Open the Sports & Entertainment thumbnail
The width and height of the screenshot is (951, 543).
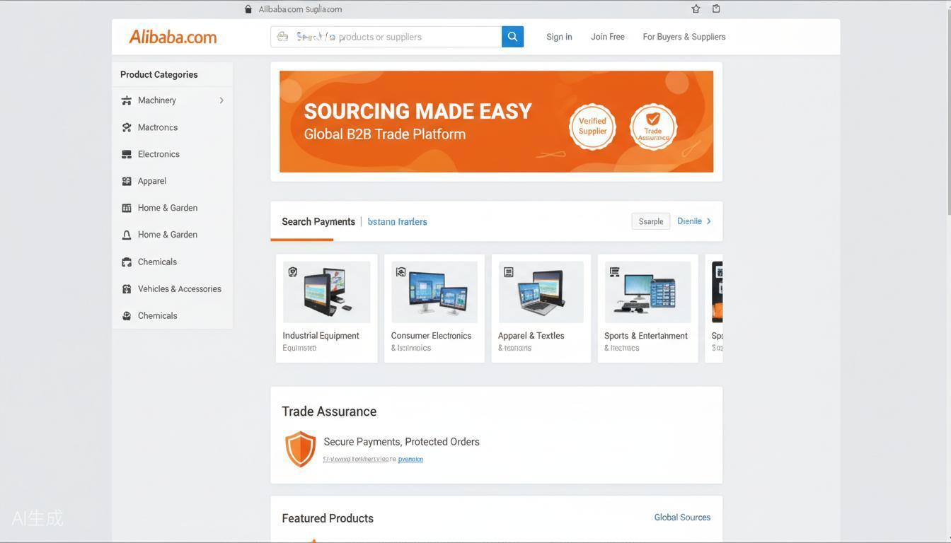click(647, 292)
